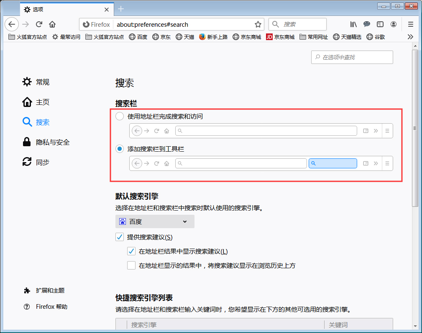Screen dimensions: 422x333
Task: Click the 同步 sync icon in sidebar
Action: [27, 162]
